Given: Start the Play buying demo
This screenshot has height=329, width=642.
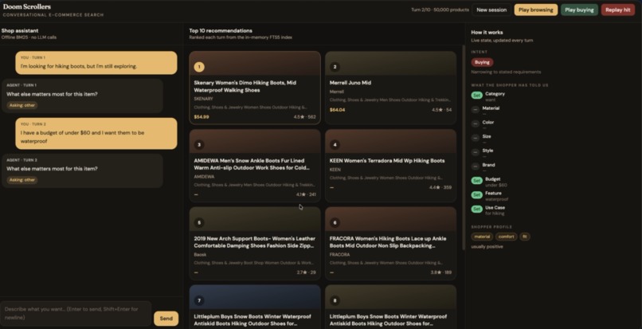Looking at the screenshot, I should (579, 10).
